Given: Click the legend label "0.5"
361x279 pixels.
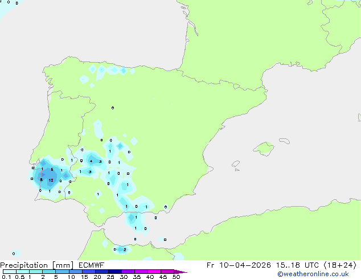Looking at the screenshot, I should click(20, 277).
